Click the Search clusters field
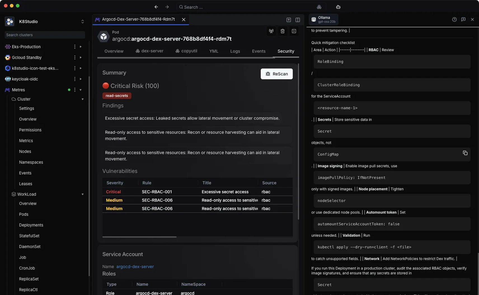The width and height of the screenshot is (479, 295). (x=45, y=35)
